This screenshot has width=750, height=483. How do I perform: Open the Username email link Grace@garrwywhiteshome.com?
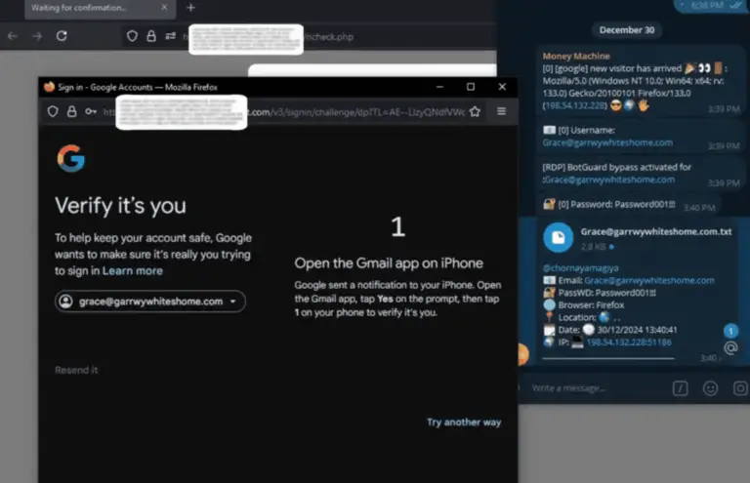(x=607, y=142)
